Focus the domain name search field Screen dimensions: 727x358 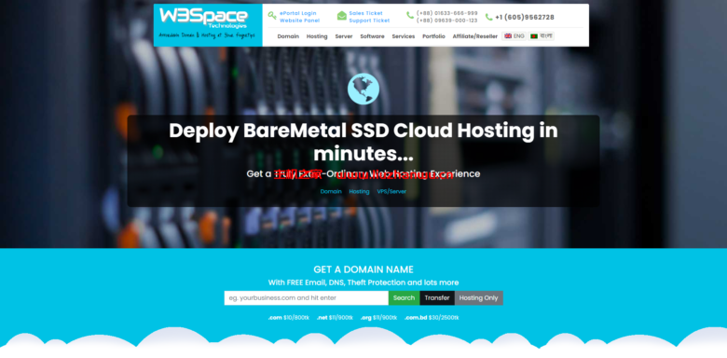pyautogui.click(x=307, y=297)
